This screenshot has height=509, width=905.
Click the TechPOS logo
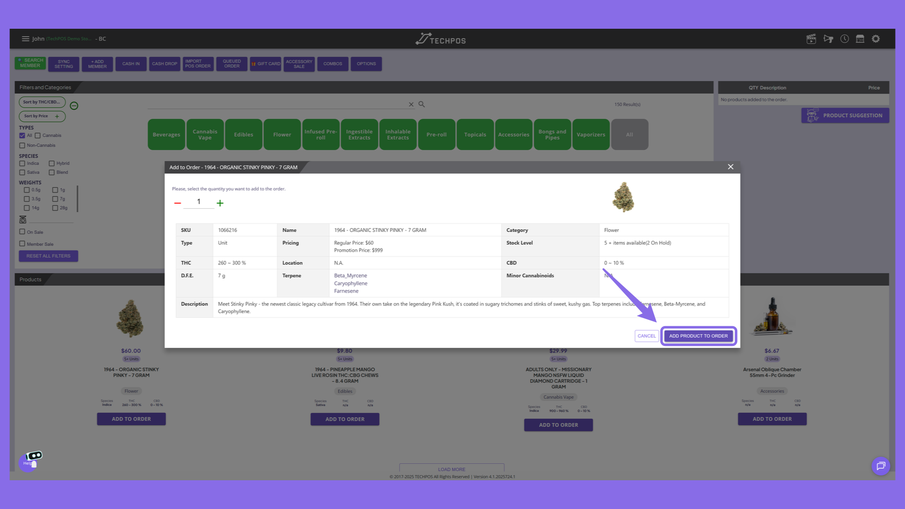[441, 39]
